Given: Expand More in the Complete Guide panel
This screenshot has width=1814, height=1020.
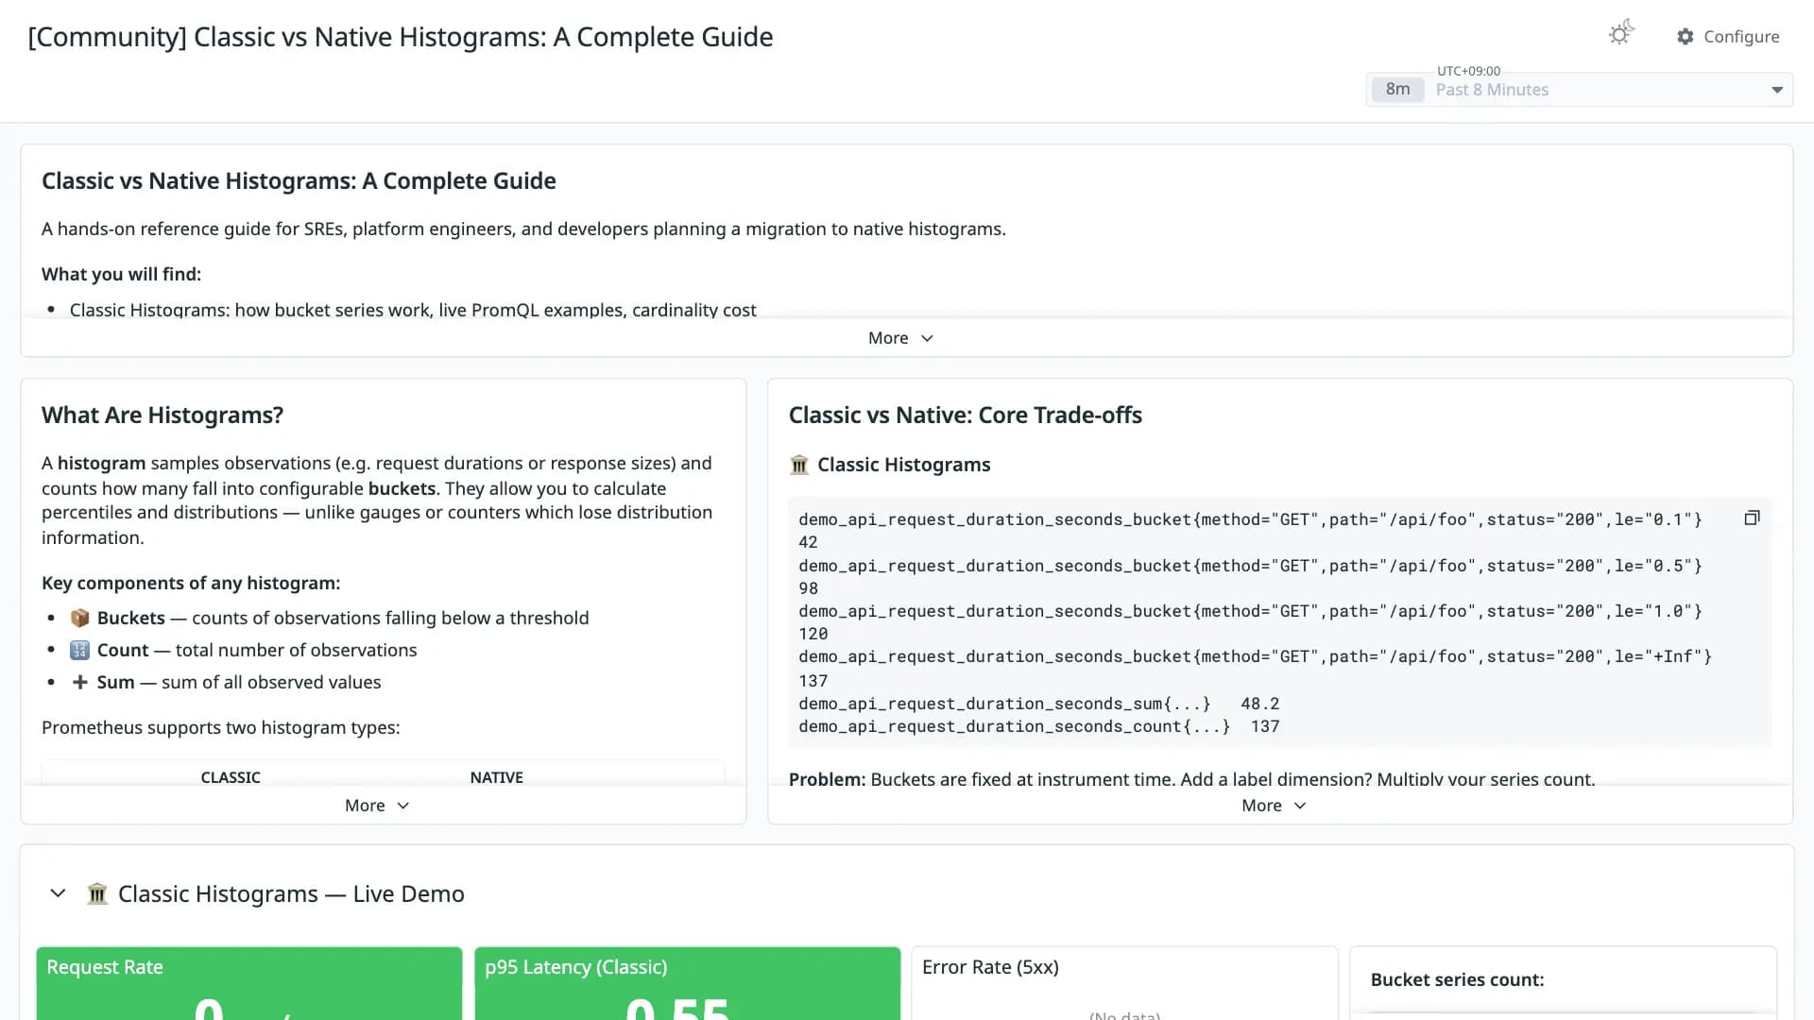Looking at the screenshot, I should tap(900, 338).
